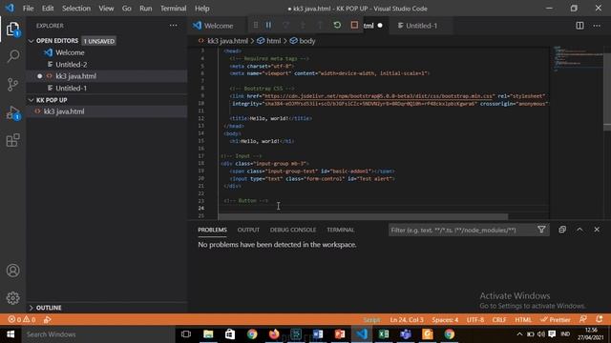Screen dimensions: 611x343
Task: Split the editor to the right
Action: tap(579, 26)
